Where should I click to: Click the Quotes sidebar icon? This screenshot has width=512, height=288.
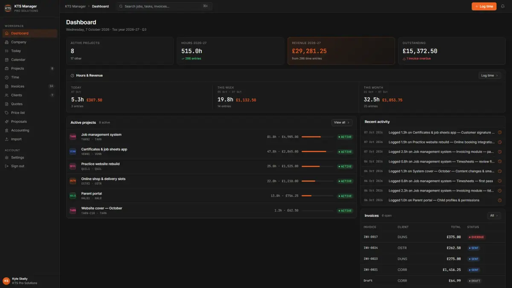(x=7, y=104)
